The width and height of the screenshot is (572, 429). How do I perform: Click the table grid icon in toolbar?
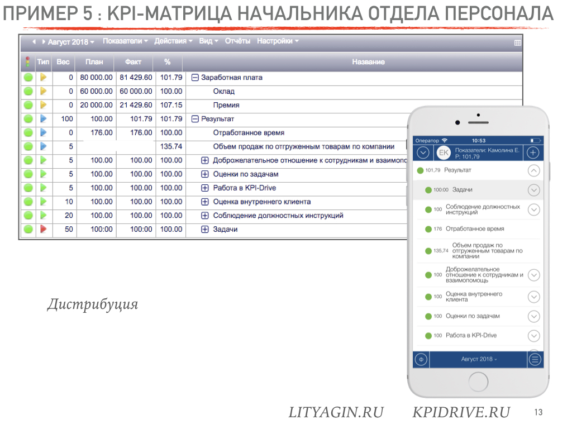point(517,43)
